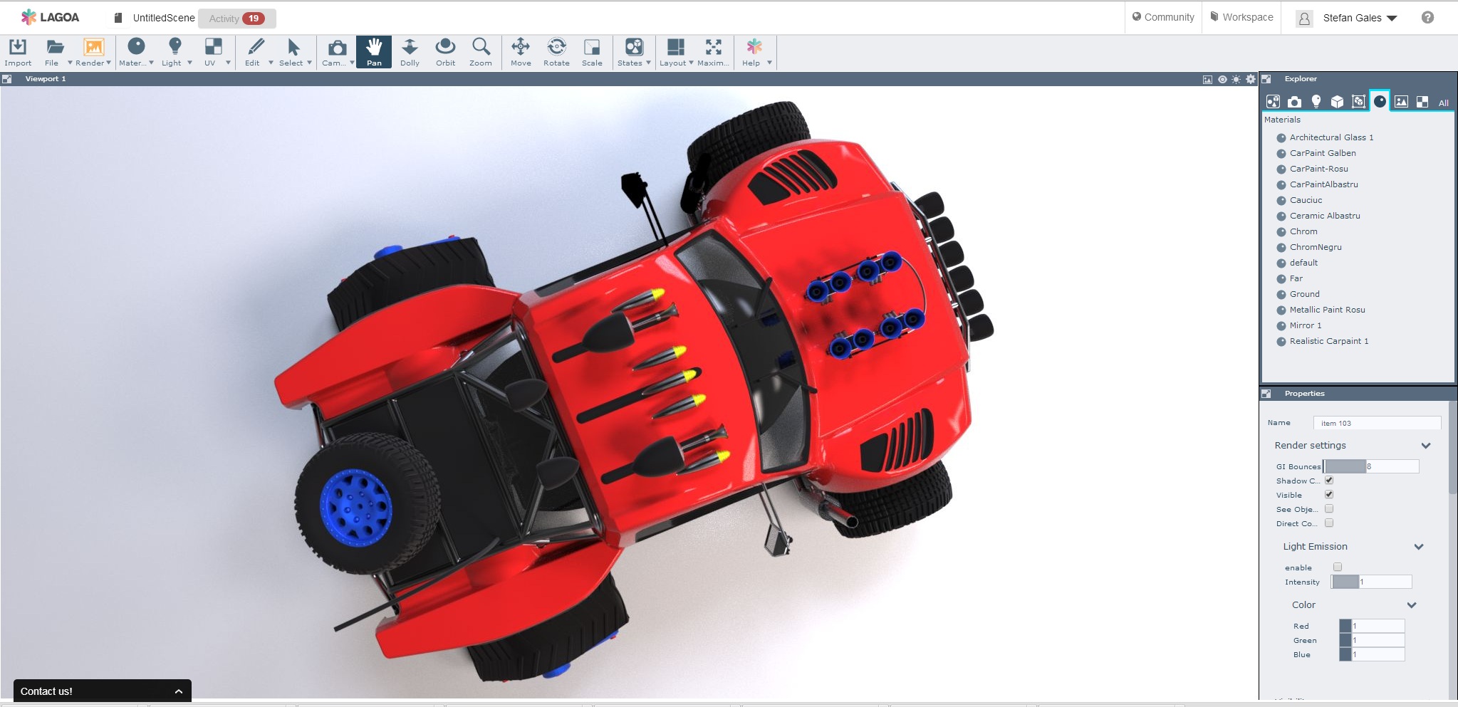Viewport: 1458px width, 707px height.
Task: Toggle the Shadow Catcher checkbox
Action: (1329, 481)
